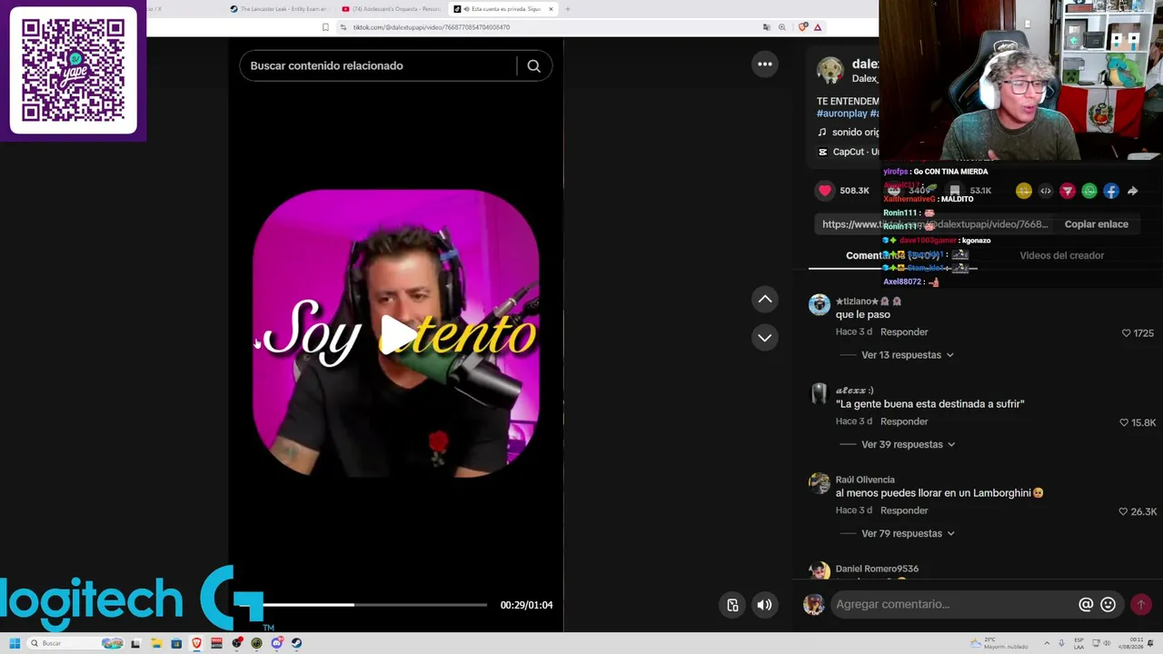Focus the Agregar comentario input field
This screenshot has height=654, width=1163.
click(952, 604)
